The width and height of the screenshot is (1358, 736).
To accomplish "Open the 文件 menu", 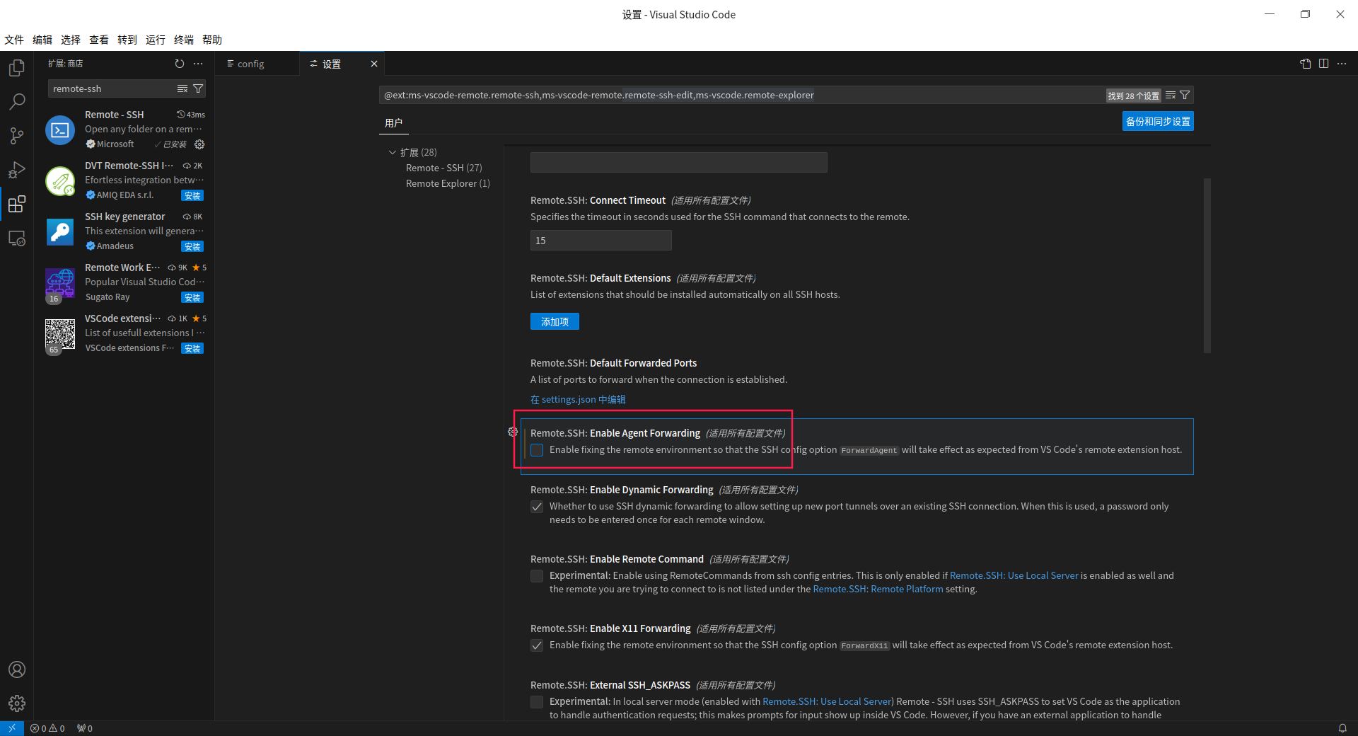I will coord(14,40).
